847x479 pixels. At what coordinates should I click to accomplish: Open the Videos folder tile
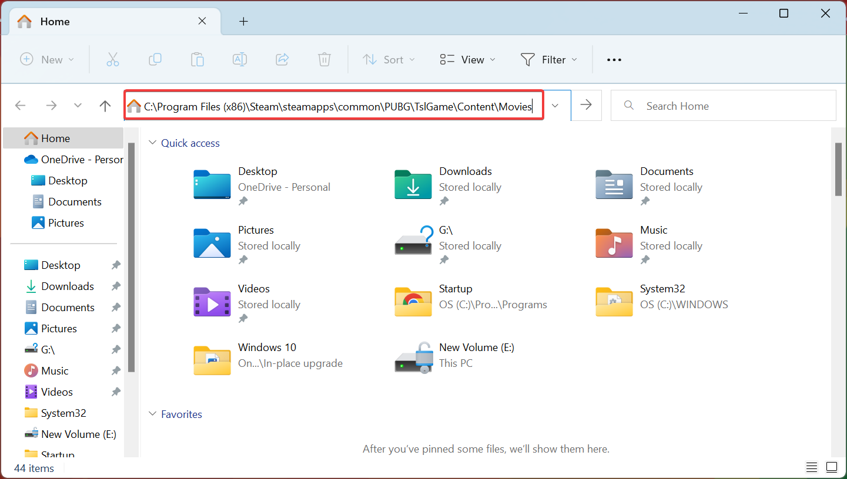pyautogui.click(x=248, y=302)
